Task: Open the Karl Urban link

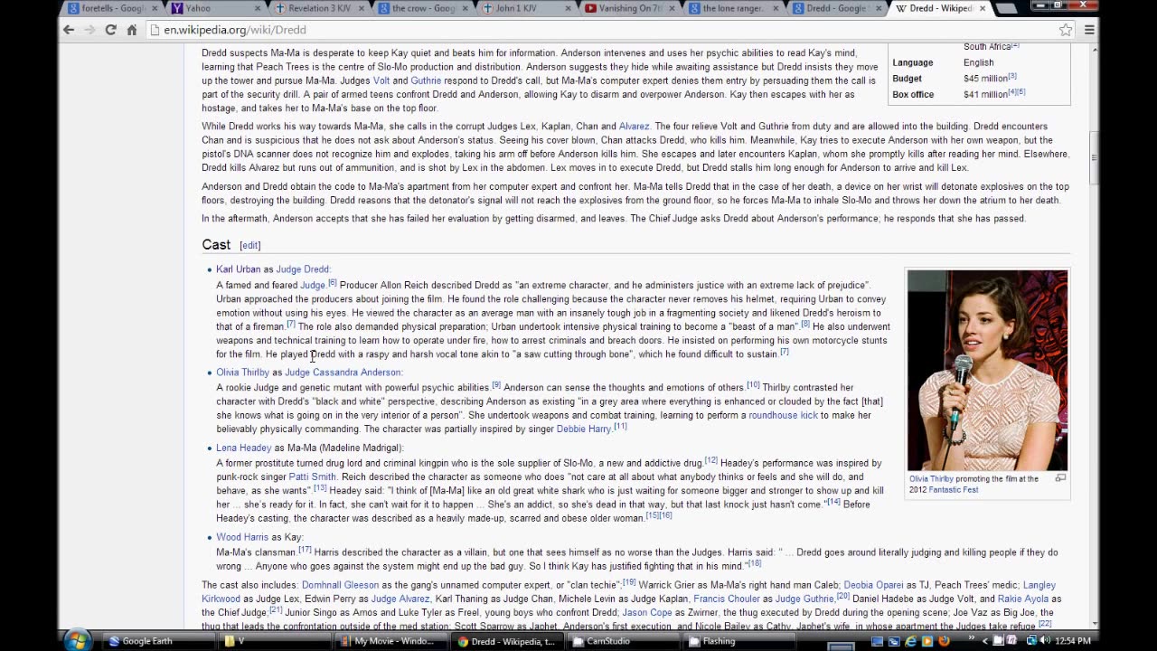Action: (238, 269)
